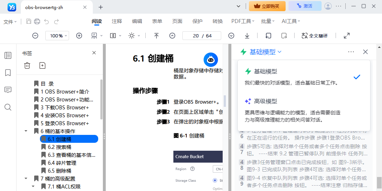This screenshot has width=382, height=191.
Task: Open the bookmarks sidebar icon
Action: [x=8, y=73]
